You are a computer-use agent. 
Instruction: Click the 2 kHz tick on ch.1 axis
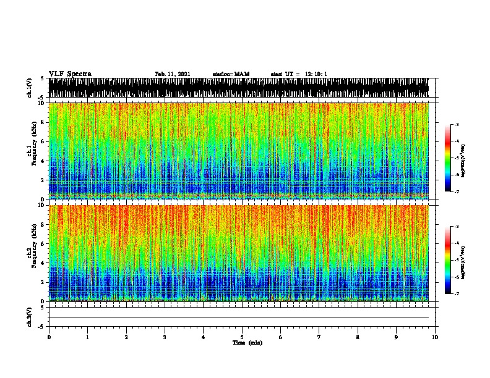(43, 180)
